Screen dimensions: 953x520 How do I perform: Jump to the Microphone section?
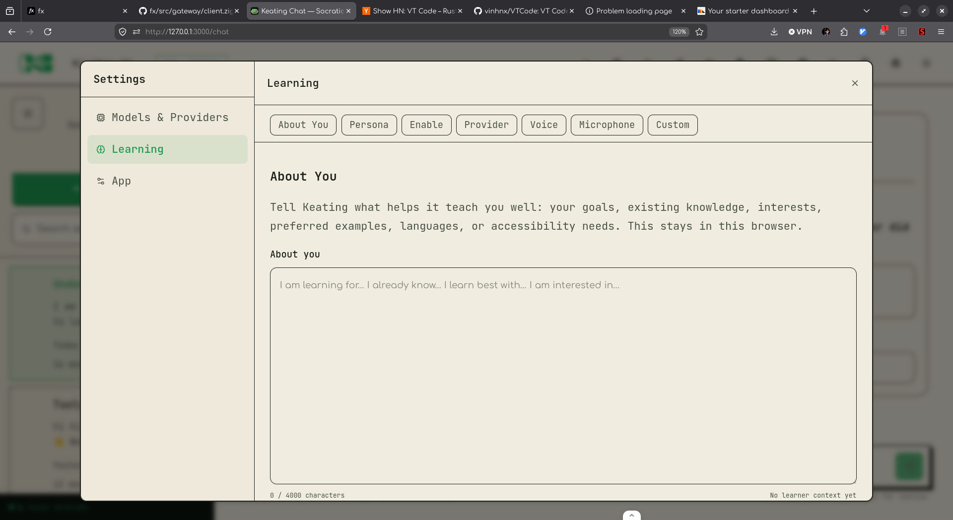[x=607, y=125]
